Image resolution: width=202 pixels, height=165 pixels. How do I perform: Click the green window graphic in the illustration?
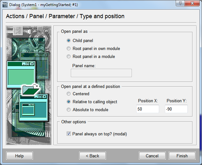pyautogui.click(x=21, y=75)
